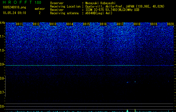Viewport: 176px width, 112px height.
Task: Click the 0.7 kHz axis label
Action: (2, 92)
